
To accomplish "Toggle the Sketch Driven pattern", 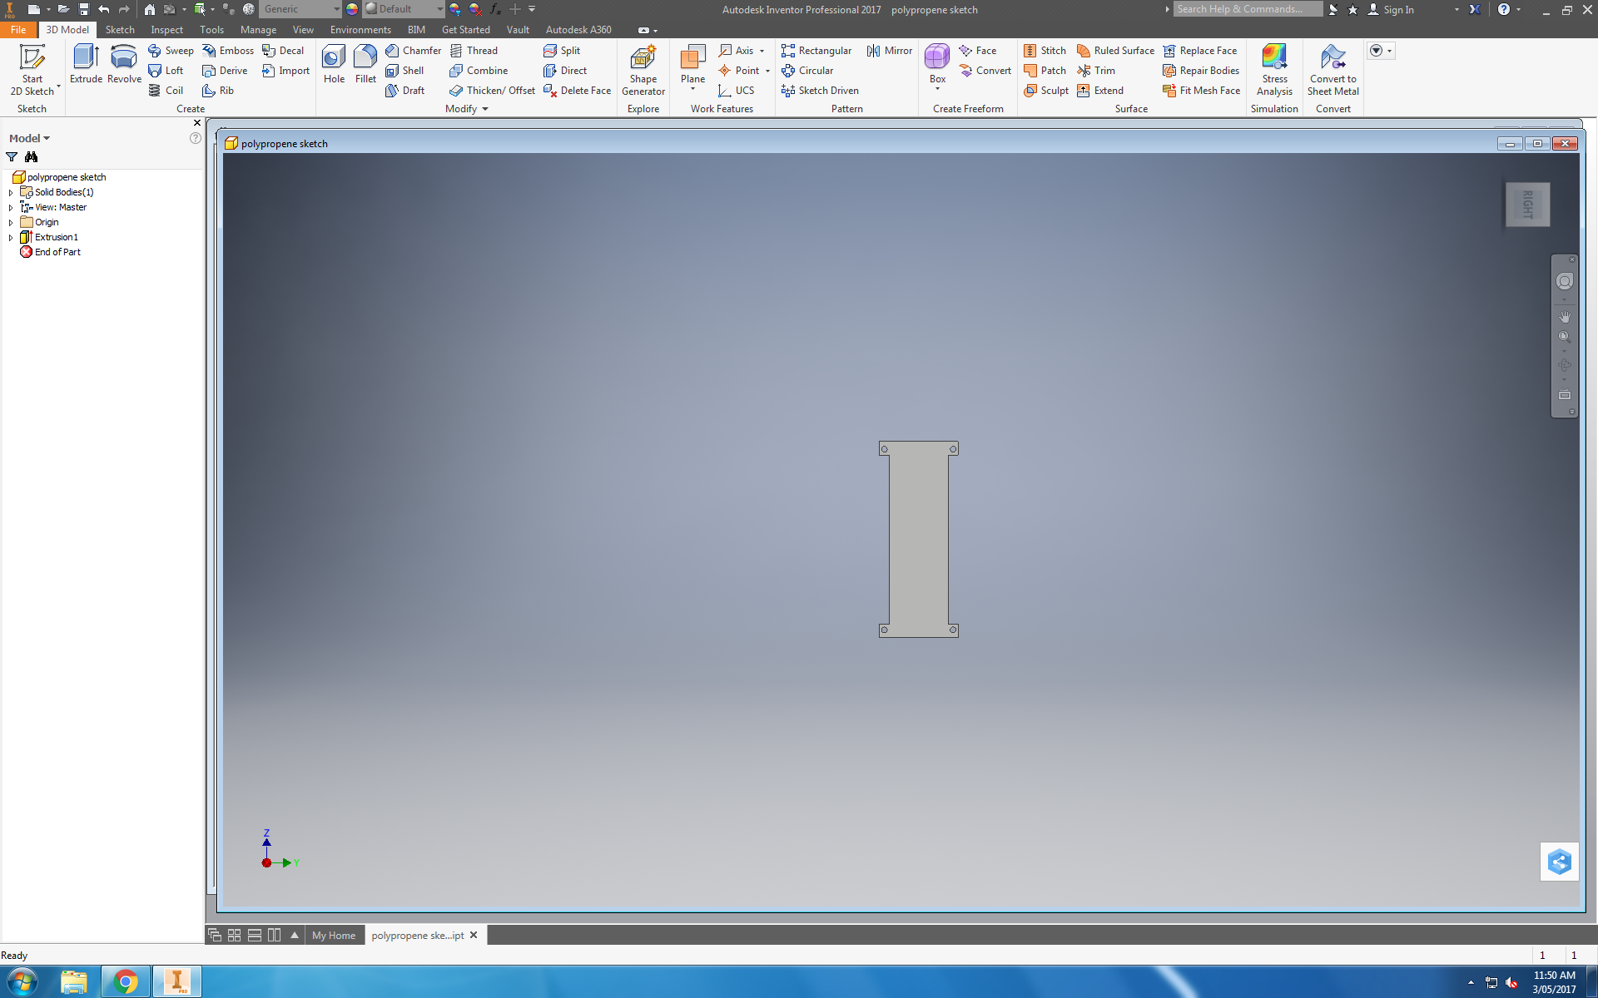I will 821,90.
